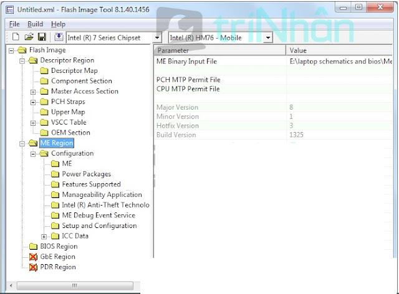The image size is (399, 294).
Task: Click the OEM Section folder icon
Action: 44,133
